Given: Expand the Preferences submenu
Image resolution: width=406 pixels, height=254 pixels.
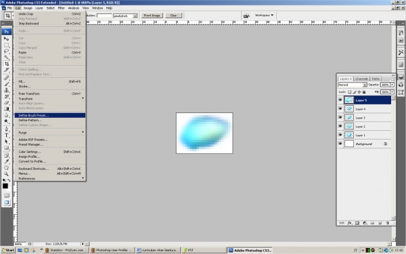Looking at the screenshot, I should point(49,178).
